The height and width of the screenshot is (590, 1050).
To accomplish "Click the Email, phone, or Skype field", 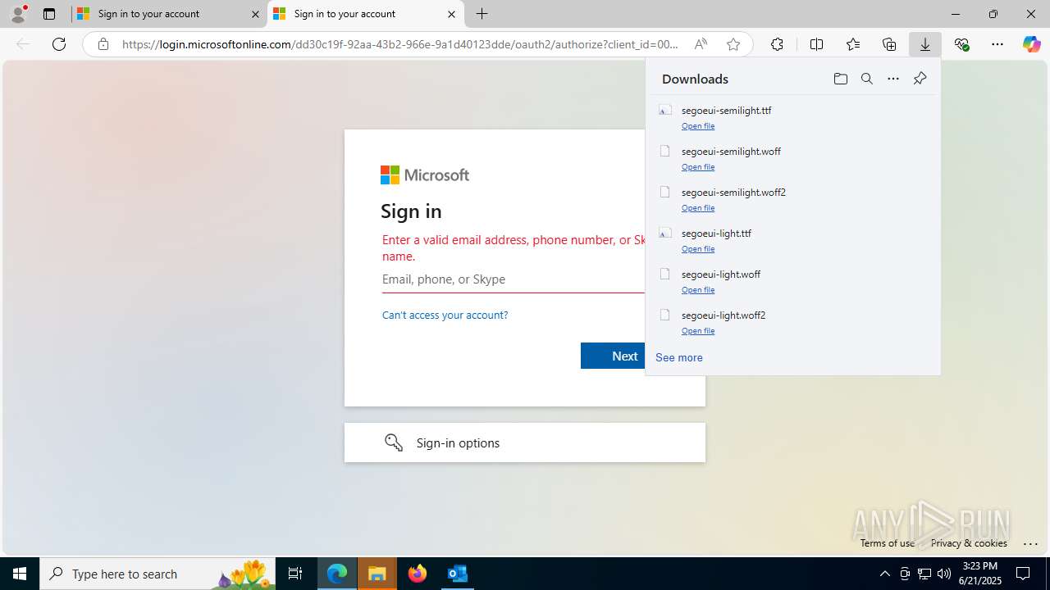I will pyautogui.click(x=514, y=279).
